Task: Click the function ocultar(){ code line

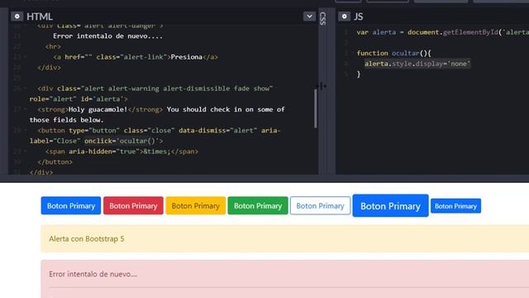Action: [x=393, y=53]
